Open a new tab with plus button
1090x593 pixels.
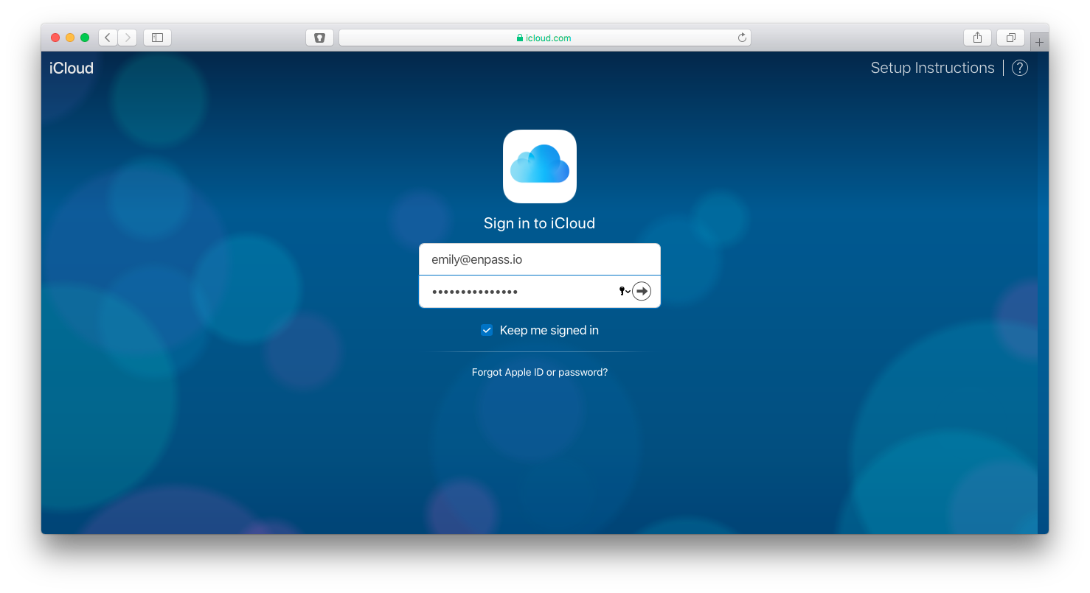[x=1039, y=42]
